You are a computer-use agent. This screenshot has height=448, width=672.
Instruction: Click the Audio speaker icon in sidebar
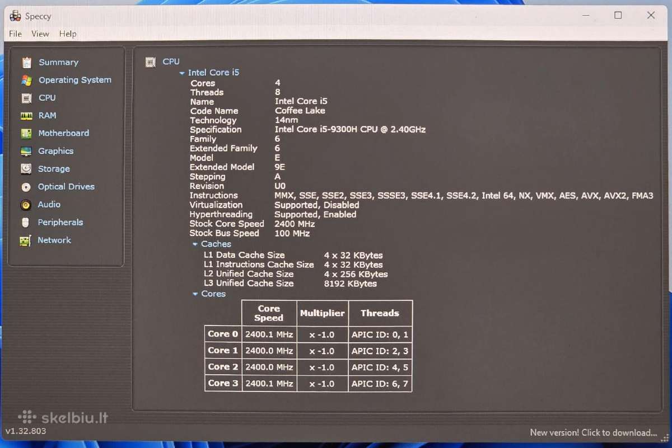26,205
